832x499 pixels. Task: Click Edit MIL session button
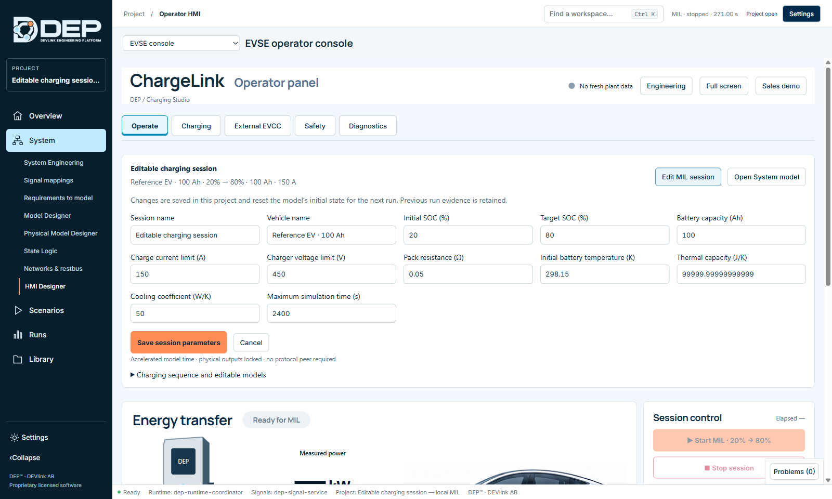688,177
